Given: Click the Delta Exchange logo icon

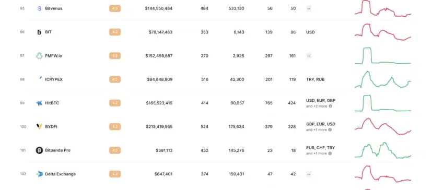Looking at the screenshot, I should point(39,174).
